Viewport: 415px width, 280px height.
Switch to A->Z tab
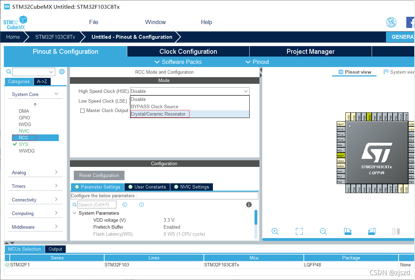pos(42,81)
